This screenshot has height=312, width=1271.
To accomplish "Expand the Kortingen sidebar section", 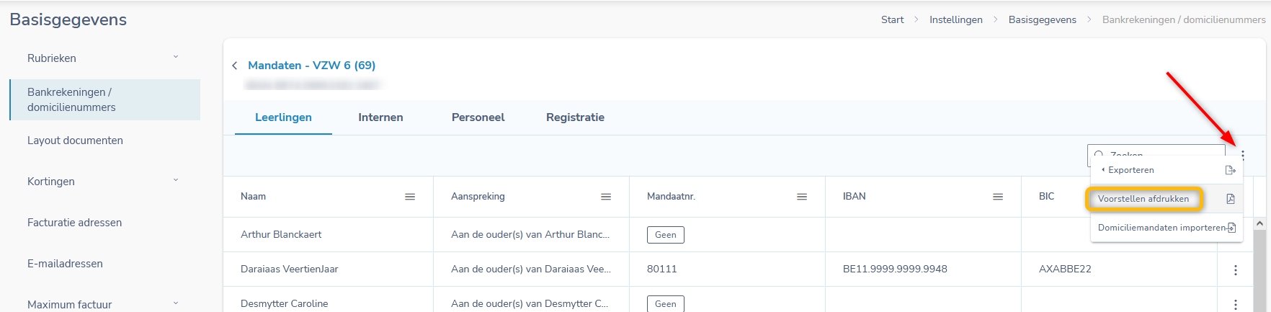I will coord(175,180).
